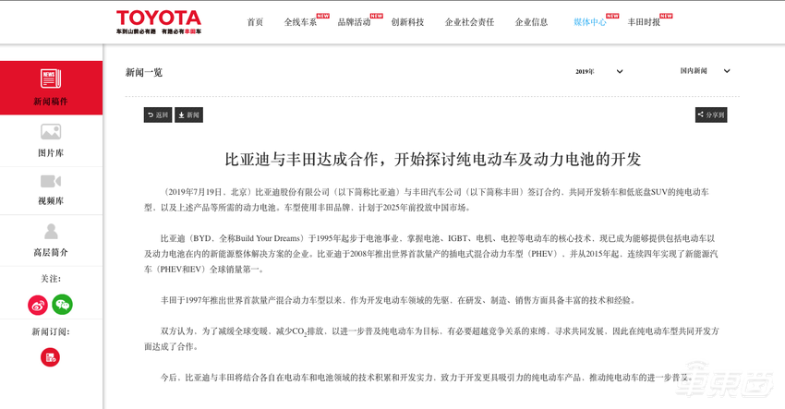
Task: Open the 全线车系 menu
Action: [x=300, y=22]
